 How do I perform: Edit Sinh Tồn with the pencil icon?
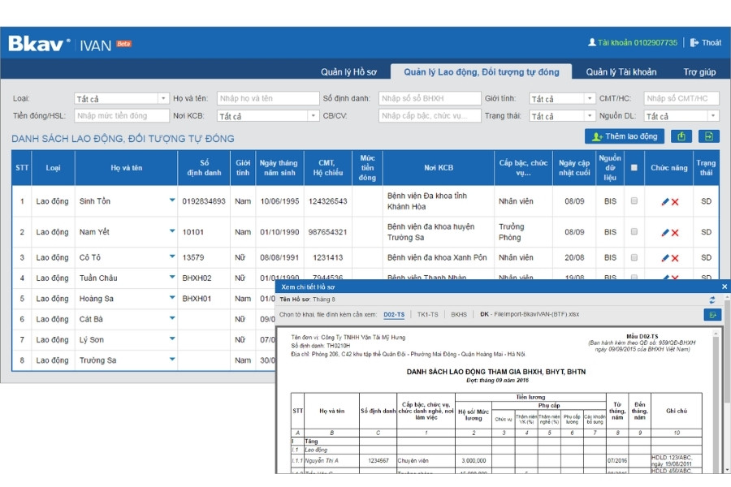click(x=665, y=201)
